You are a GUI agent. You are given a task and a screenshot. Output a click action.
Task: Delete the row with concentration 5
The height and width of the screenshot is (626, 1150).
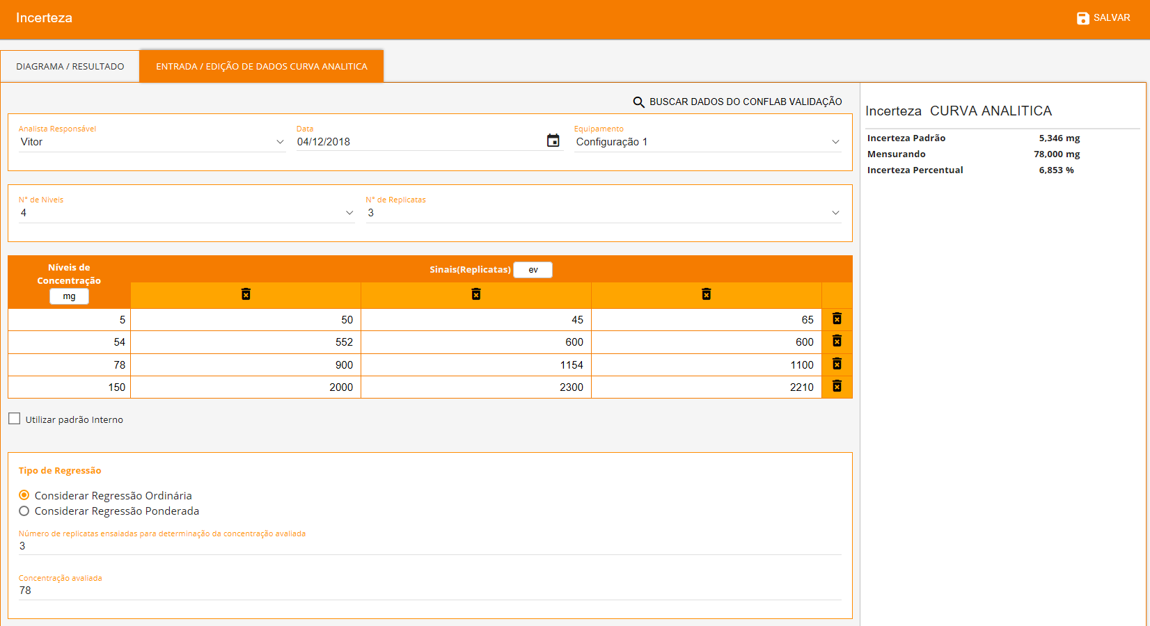tap(837, 319)
